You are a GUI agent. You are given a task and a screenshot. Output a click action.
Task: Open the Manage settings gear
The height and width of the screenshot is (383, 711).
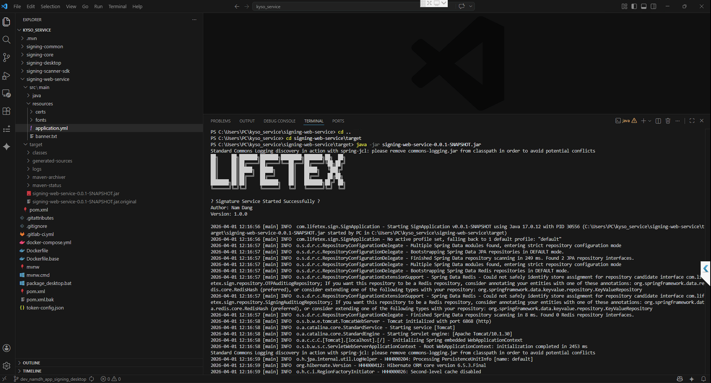coord(6,366)
